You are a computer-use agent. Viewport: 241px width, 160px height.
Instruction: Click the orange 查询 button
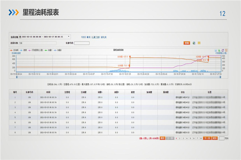(187, 43)
